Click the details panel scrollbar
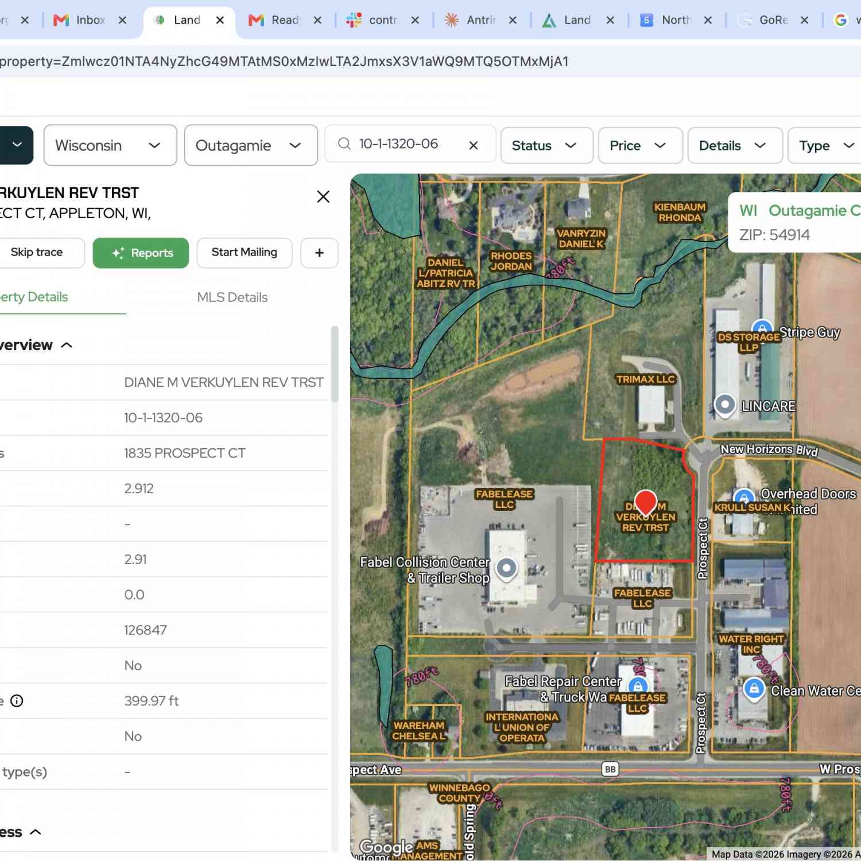 click(335, 364)
